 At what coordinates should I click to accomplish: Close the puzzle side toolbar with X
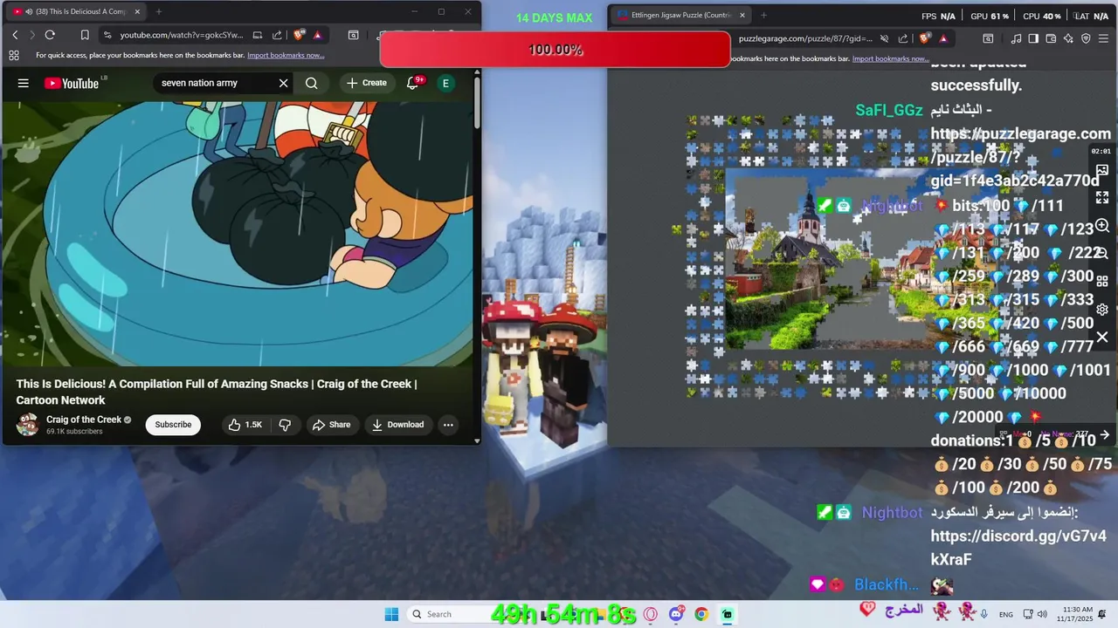point(1102,337)
